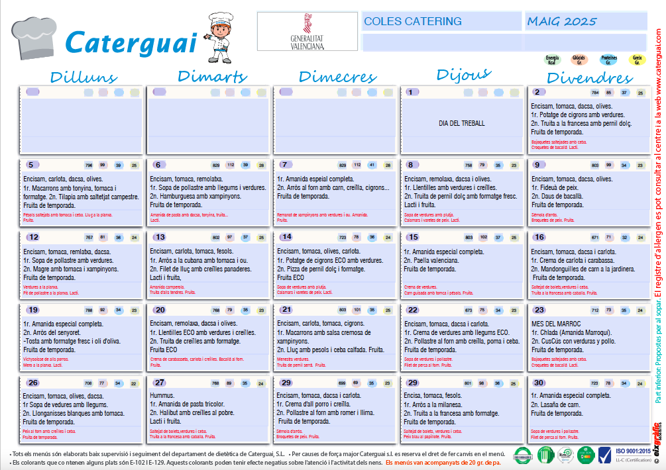This screenshot has height=470, width=666.
Task: Click the blue checkmark ISO certification logo
Action: pyautogui.click(x=605, y=454)
